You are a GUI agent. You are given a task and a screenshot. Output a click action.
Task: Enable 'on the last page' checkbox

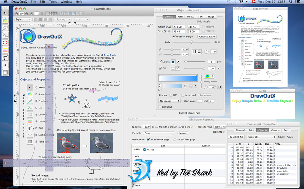175,140
